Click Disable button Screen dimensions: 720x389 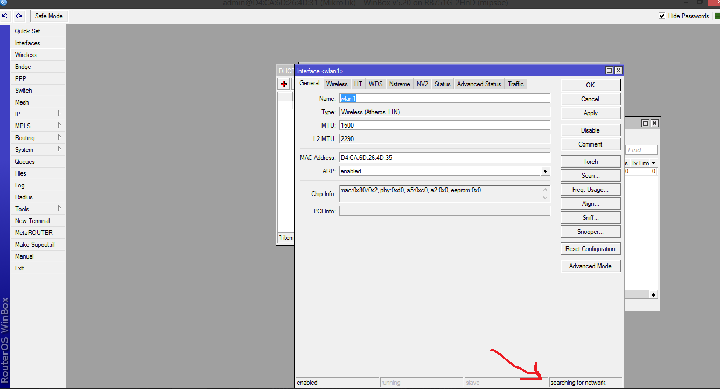[590, 130]
